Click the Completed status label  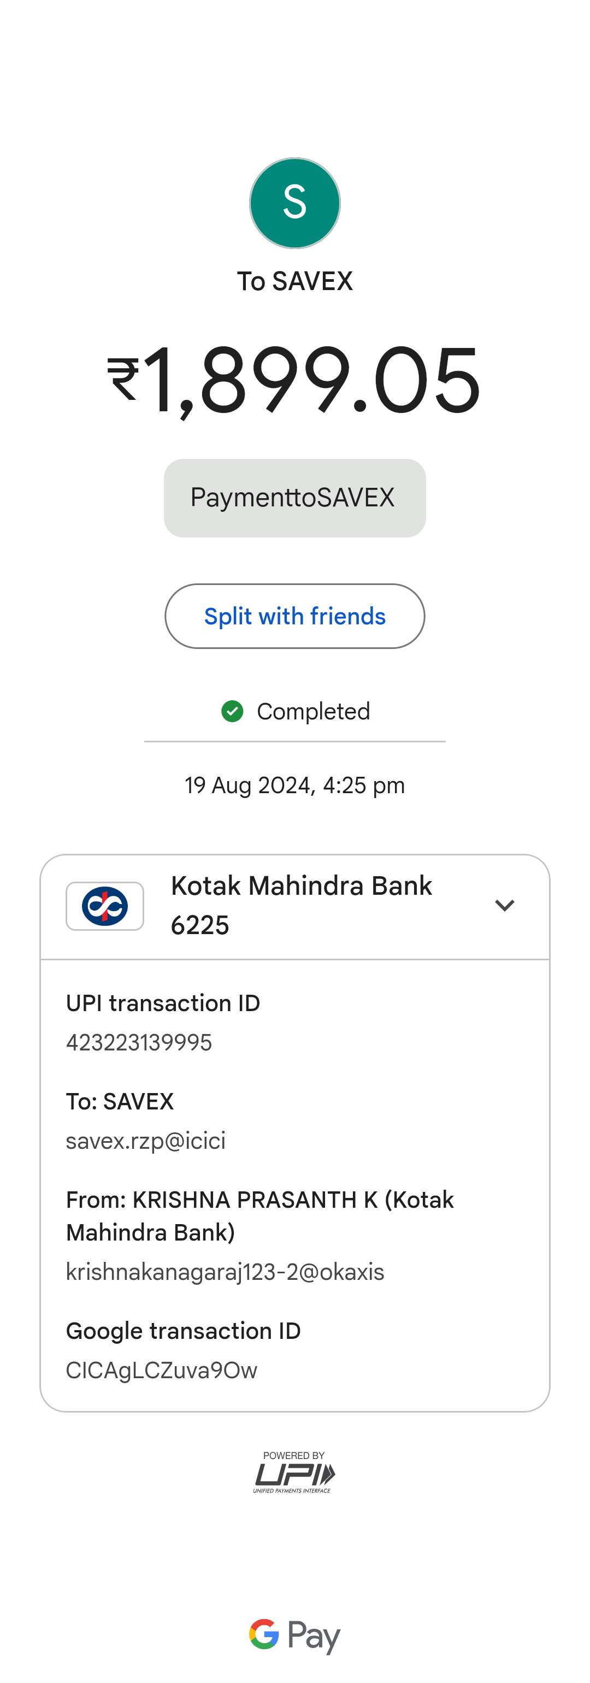pos(313,711)
